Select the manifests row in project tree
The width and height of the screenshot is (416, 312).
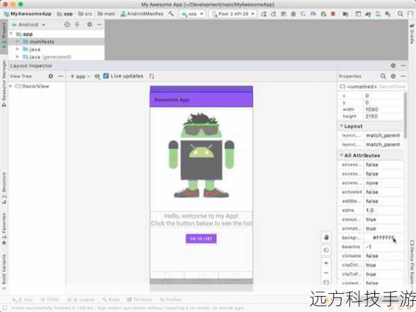point(56,42)
